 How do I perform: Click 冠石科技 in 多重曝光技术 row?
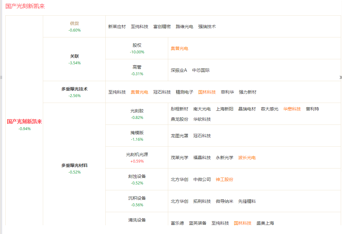pos(162,92)
